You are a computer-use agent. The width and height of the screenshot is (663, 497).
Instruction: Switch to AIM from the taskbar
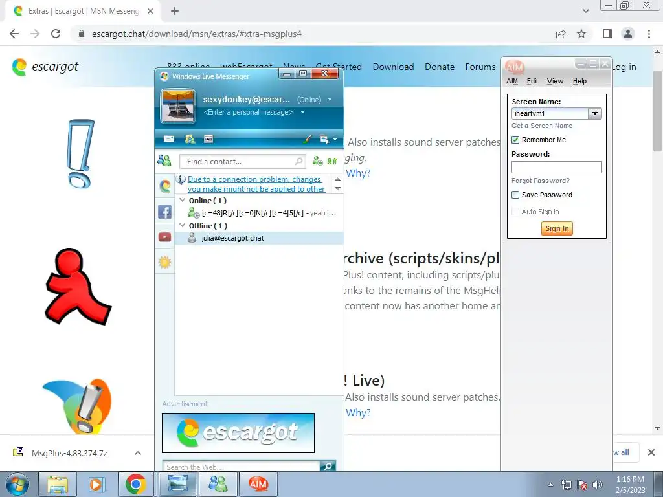point(258,484)
